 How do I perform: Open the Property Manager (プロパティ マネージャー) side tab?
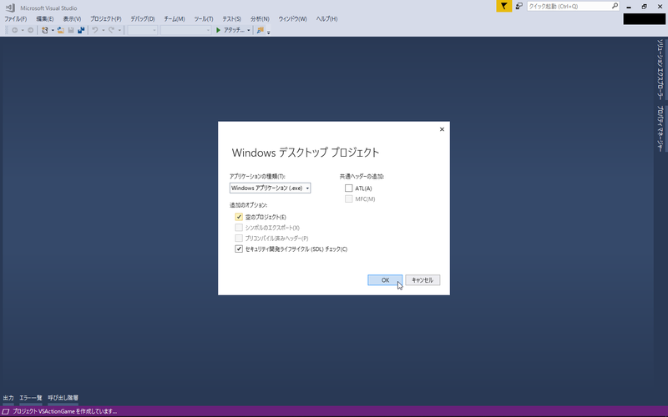(660, 128)
